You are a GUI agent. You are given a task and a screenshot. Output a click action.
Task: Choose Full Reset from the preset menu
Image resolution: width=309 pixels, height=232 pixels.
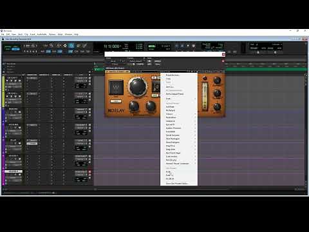[x=179, y=107]
